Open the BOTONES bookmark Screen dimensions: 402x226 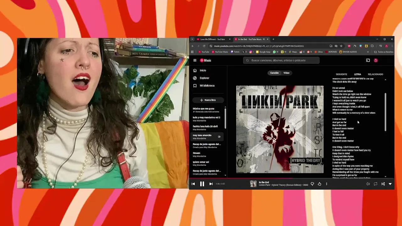[331, 52]
